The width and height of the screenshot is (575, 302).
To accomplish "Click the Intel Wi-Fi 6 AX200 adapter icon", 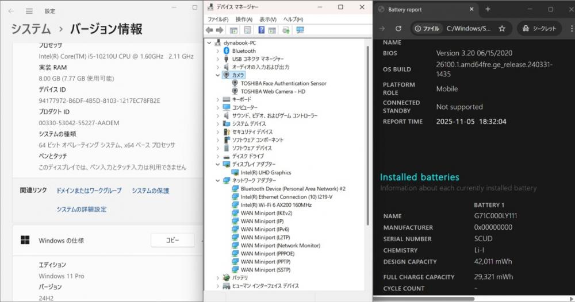I will [235, 204].
